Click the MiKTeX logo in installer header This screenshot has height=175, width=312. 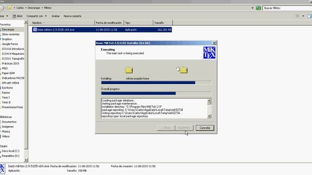209,52
